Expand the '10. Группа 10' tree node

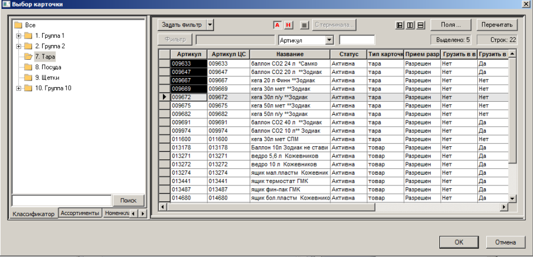tap(18, 88)
